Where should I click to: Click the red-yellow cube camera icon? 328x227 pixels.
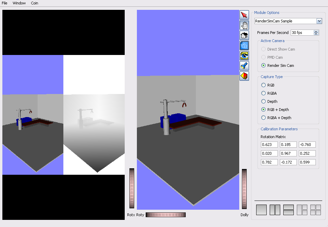pyautogui.click(x=244, y=76)
